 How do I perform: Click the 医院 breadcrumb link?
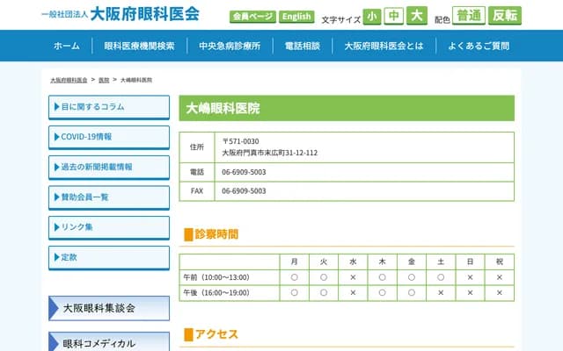[x=104, y=80]
